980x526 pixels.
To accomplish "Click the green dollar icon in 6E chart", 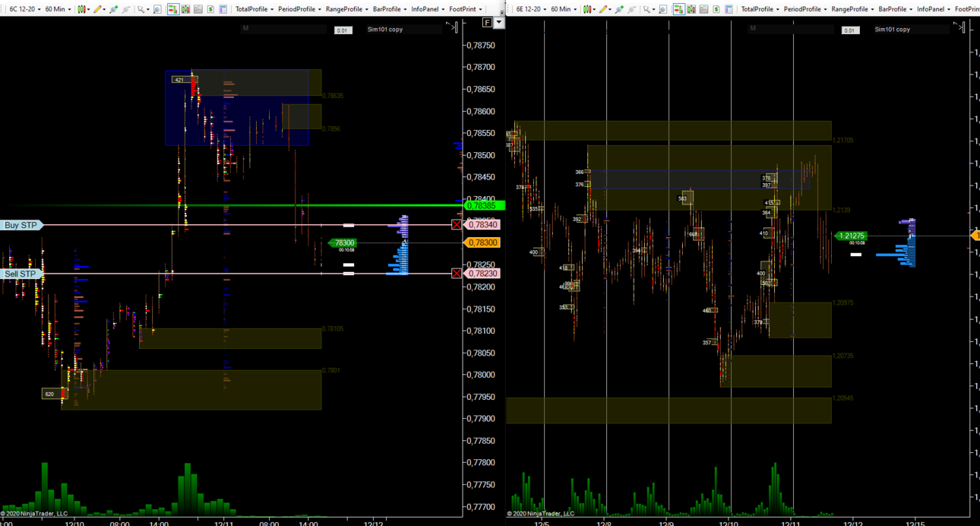I will [x=716, y=9].
